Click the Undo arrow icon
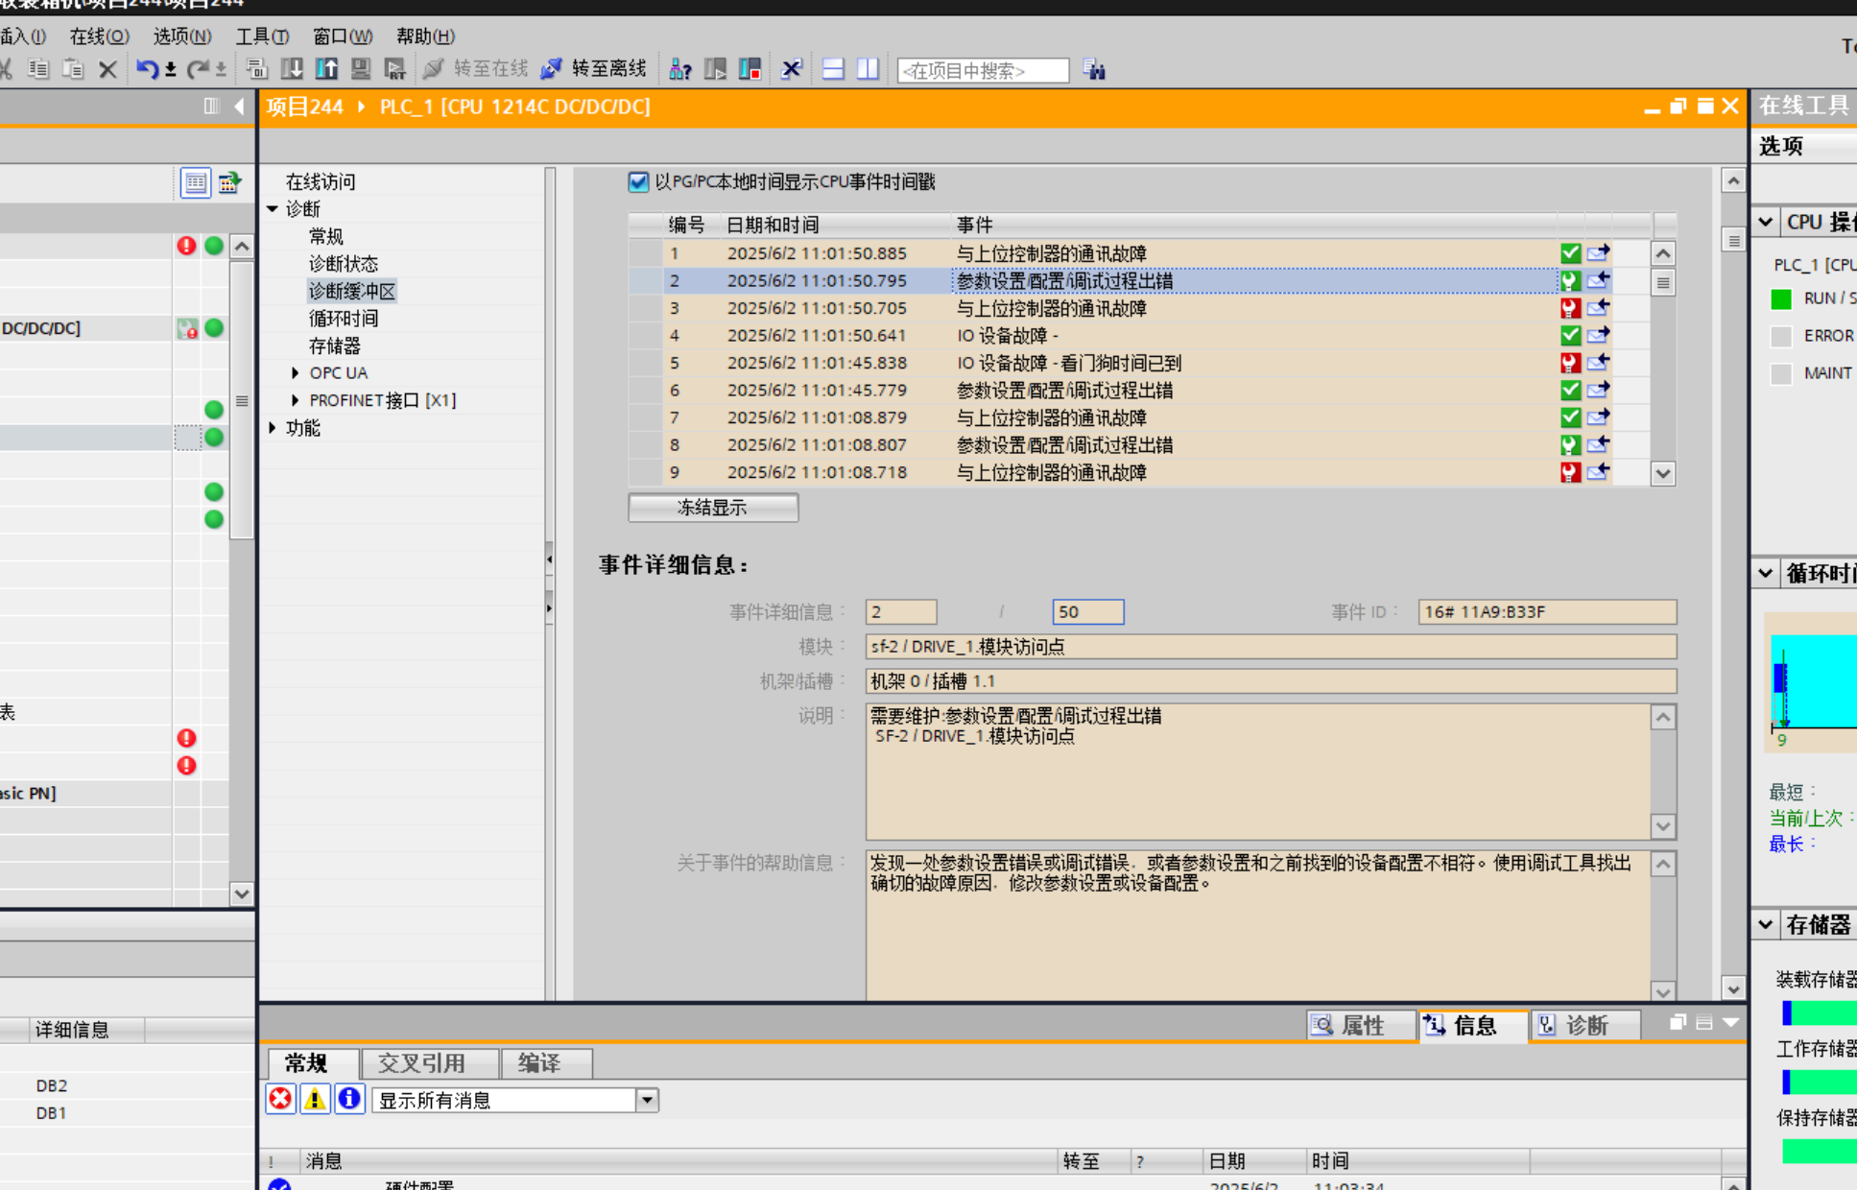The image size is (1857, 1190). click(147, 69)
